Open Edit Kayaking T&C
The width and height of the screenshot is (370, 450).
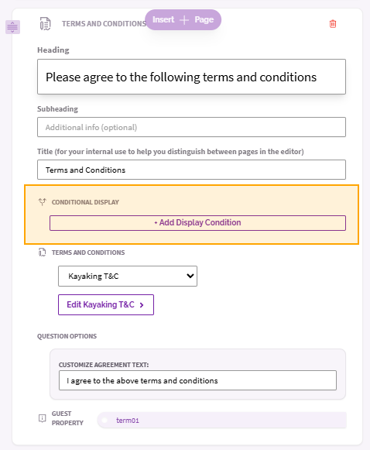click(x=106, y=305)
